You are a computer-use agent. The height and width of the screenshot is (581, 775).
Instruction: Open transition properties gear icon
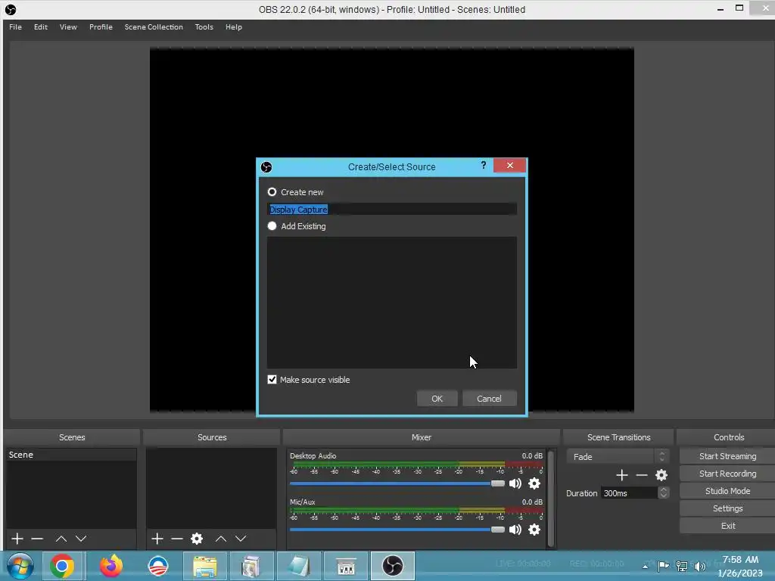(x=661, y=475)
